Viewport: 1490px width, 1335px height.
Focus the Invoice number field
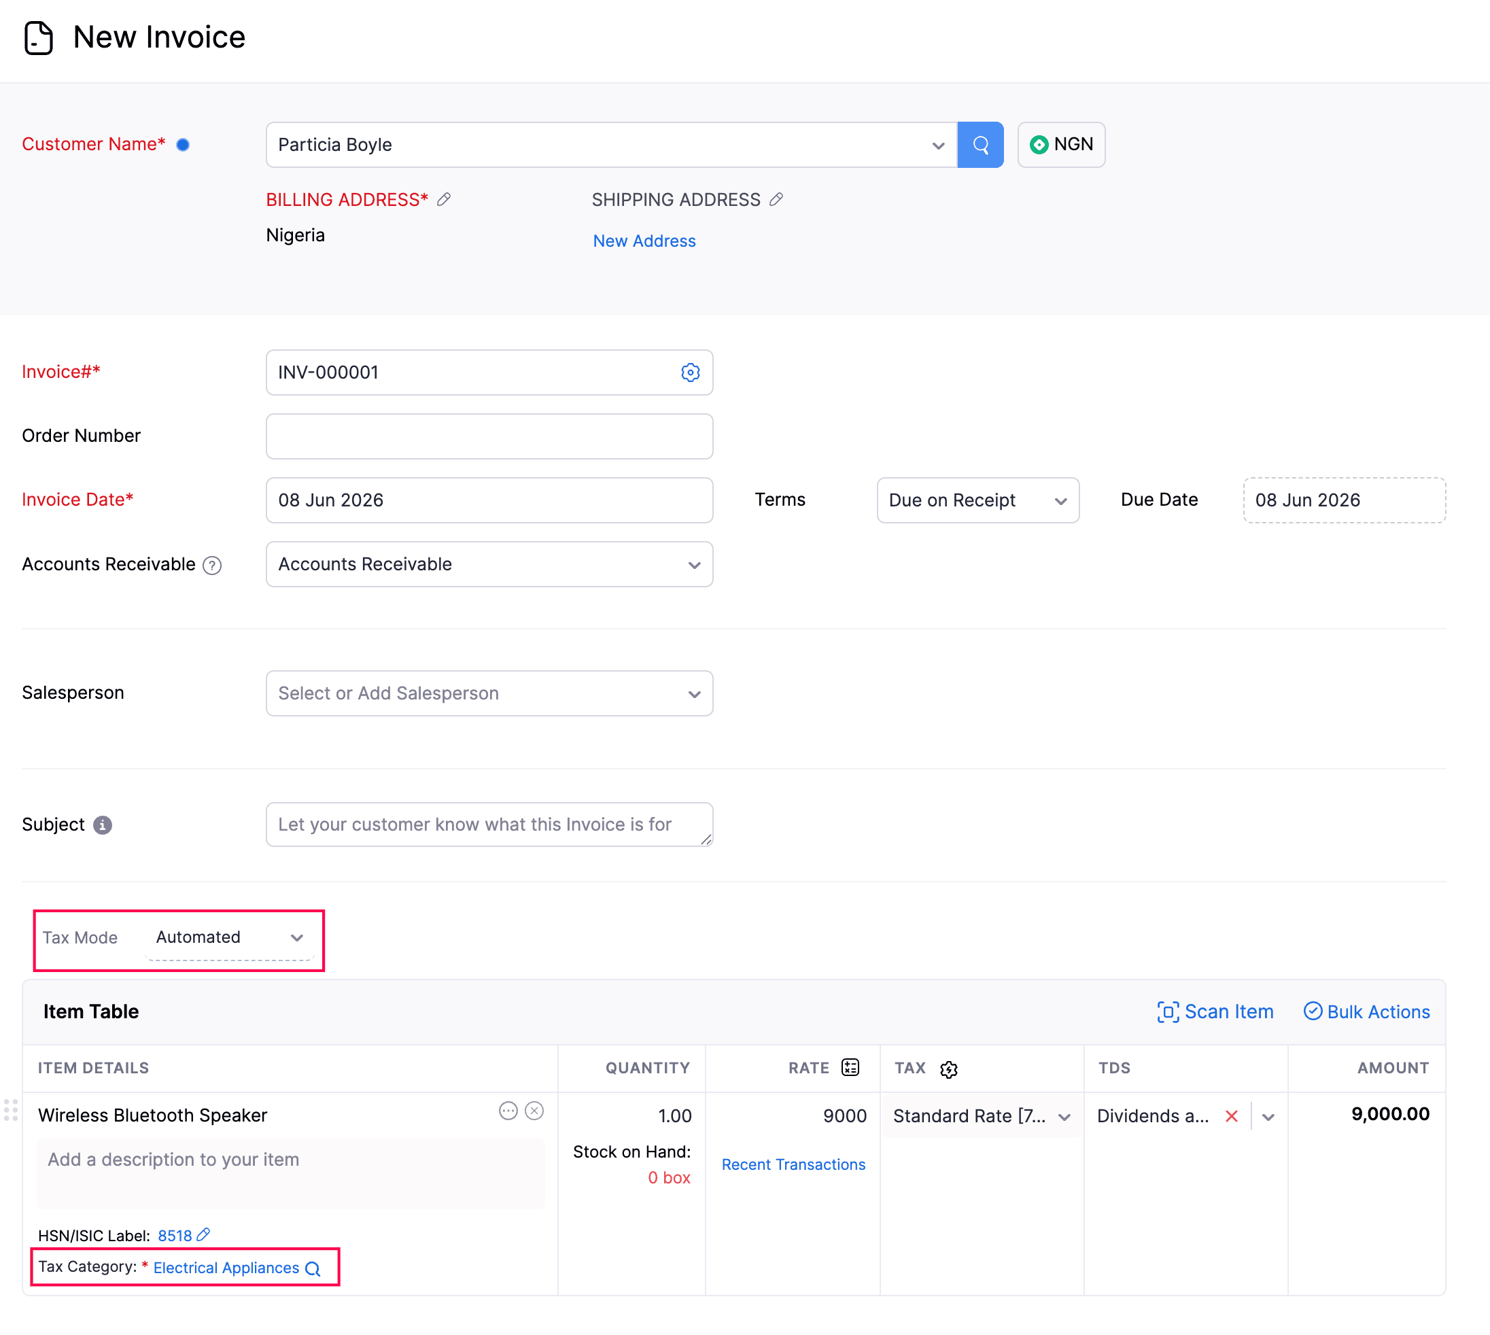[489, 372]
